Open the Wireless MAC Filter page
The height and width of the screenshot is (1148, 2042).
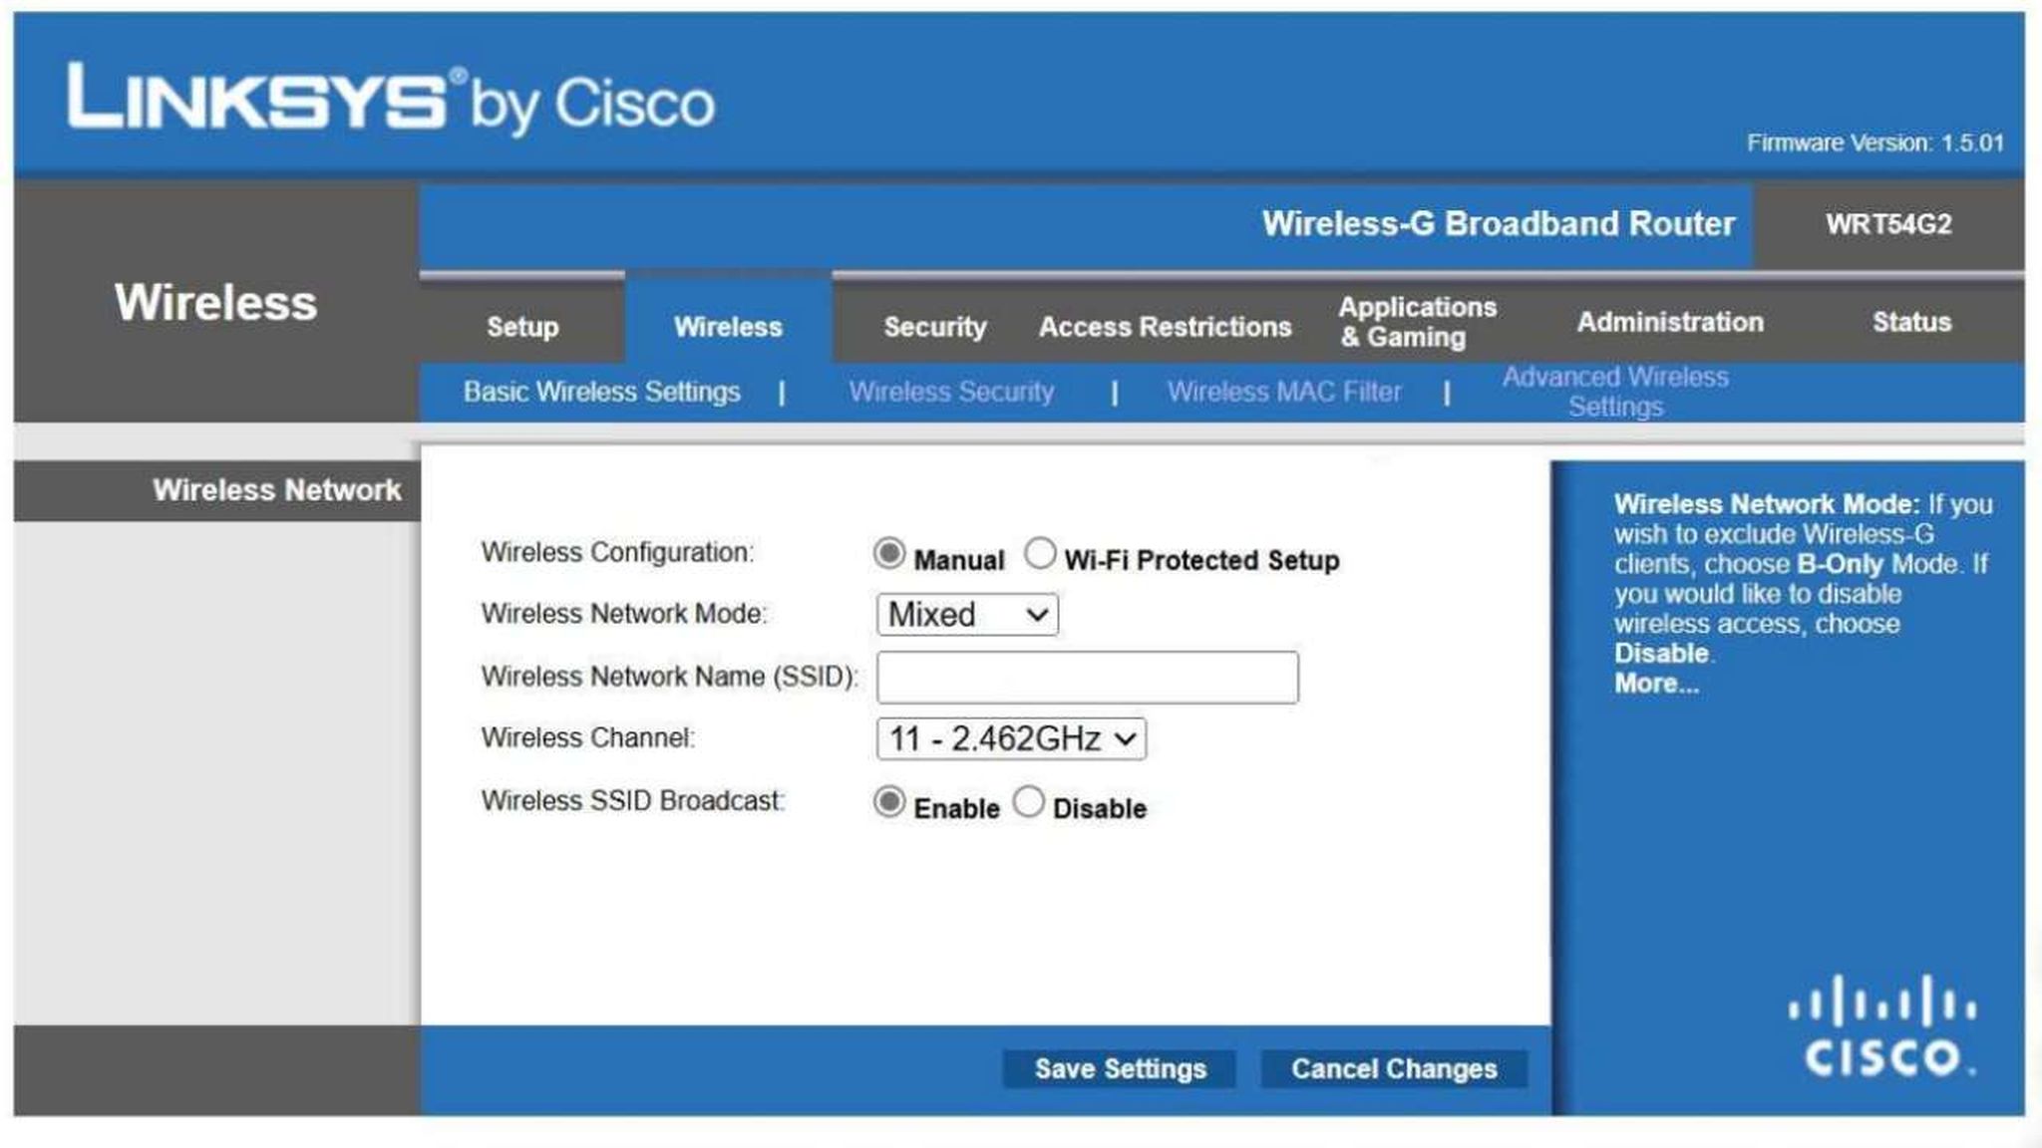pos(1286,392)
